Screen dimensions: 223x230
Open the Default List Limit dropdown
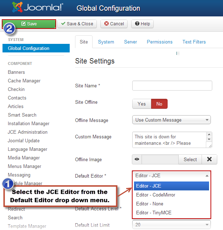tap(172, 225)
